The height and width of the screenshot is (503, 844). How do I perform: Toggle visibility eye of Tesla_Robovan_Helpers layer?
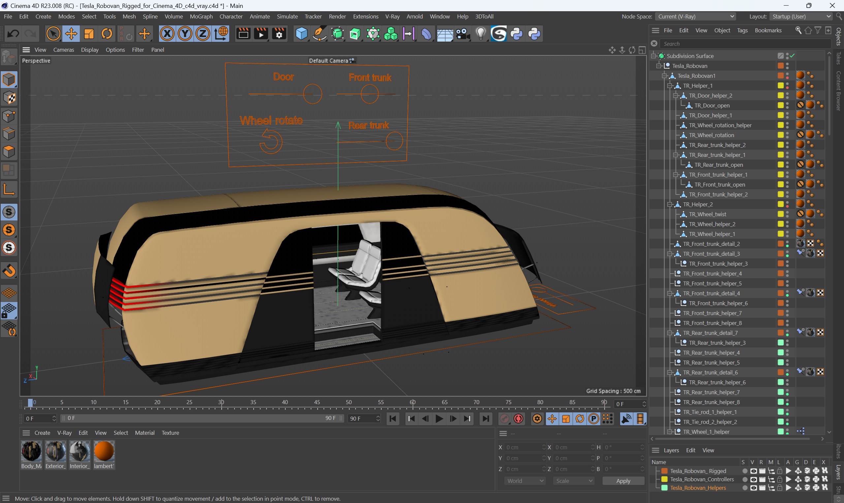click(x=753, y=488)
